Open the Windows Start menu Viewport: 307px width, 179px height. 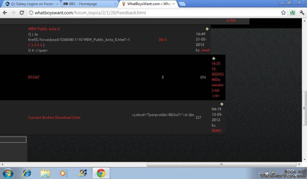8,173
